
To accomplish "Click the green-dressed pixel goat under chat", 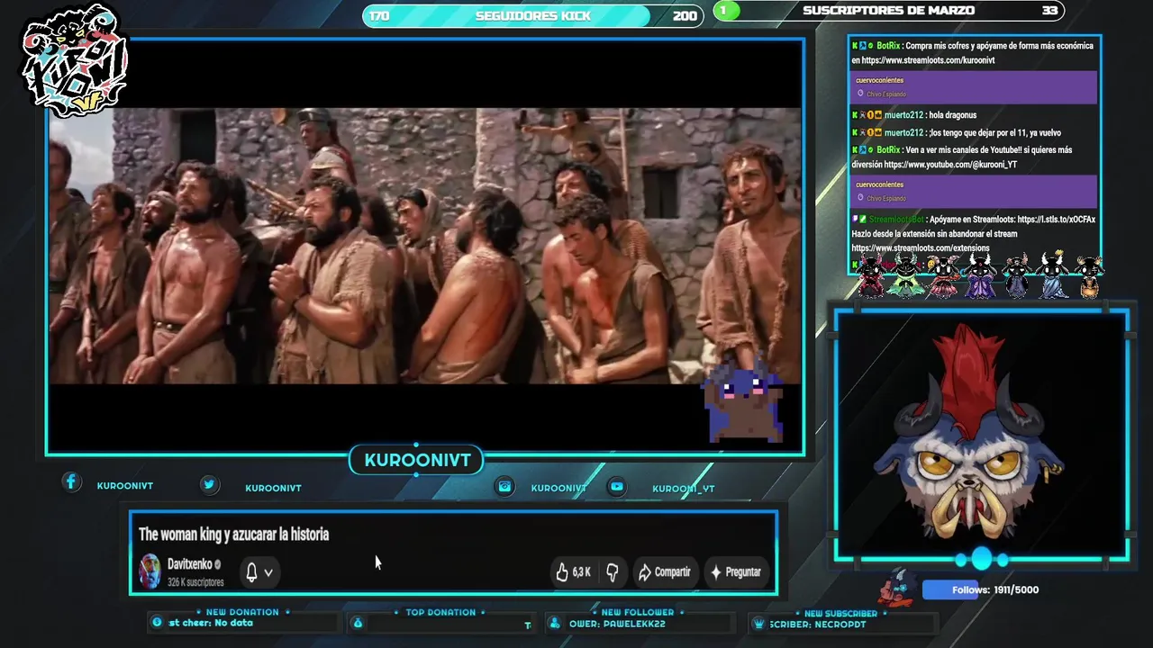I will click(907, 276).
